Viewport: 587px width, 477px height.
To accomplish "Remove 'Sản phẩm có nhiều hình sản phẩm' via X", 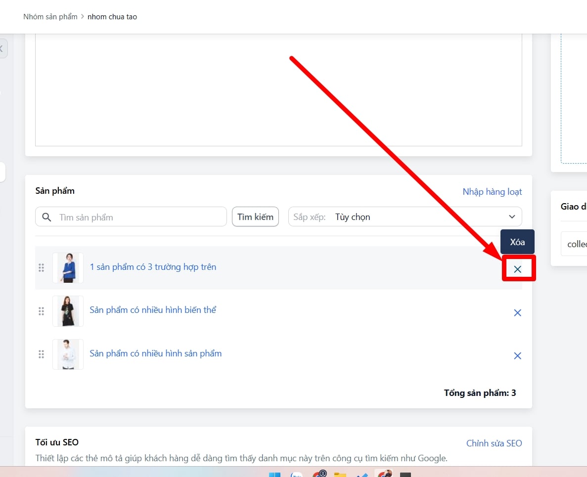I will (517, 356).
